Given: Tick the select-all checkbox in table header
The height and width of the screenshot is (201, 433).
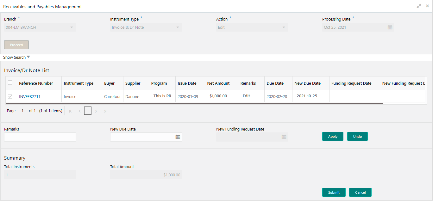Looking at the screenshot, I should [x=10, y=82].
